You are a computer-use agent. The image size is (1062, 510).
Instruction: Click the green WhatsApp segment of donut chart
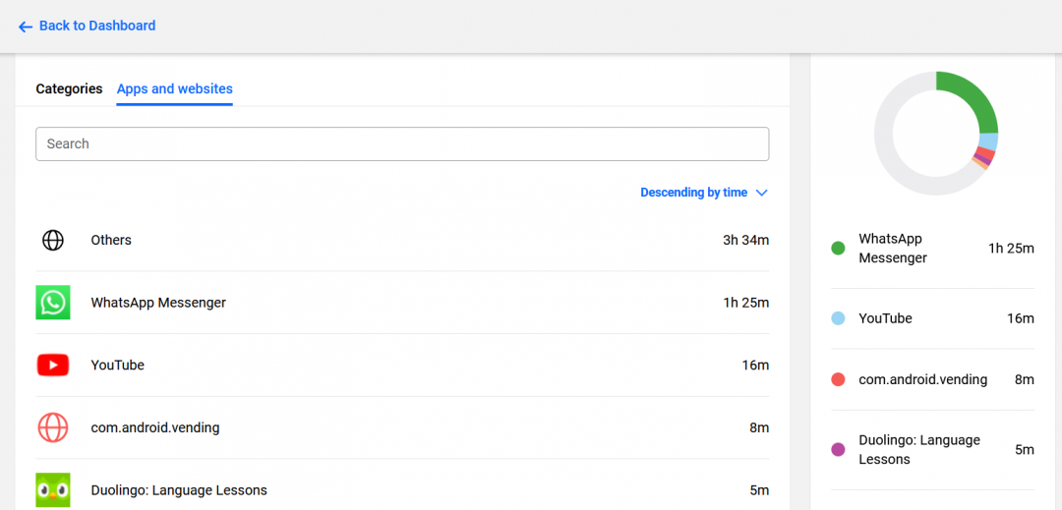pyautogui.click(x=973, y=96)
